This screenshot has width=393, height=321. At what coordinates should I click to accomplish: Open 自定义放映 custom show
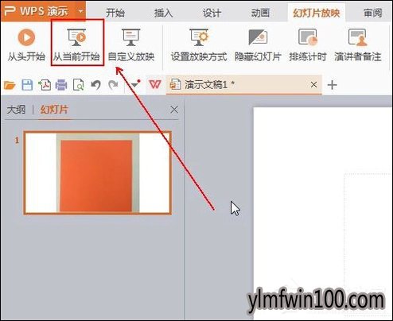point(131,44)
